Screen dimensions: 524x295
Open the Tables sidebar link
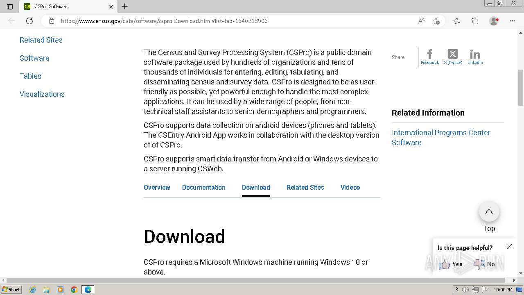pos(30,76)
